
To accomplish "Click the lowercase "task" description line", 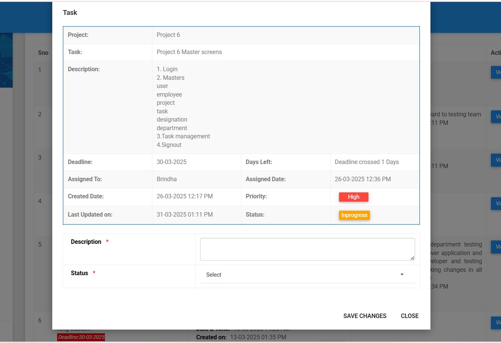I will tap(162, 111).
